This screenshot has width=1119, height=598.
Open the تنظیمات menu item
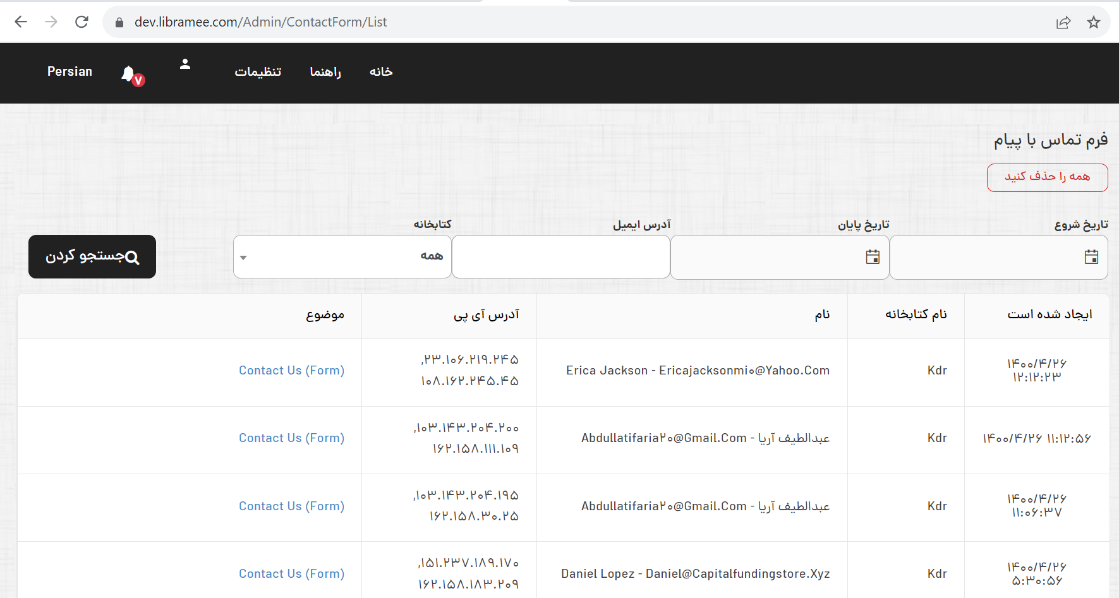pyautogui.click(x=258, y=72)
